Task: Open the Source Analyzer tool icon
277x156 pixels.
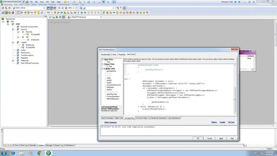Action: point(3,13)
